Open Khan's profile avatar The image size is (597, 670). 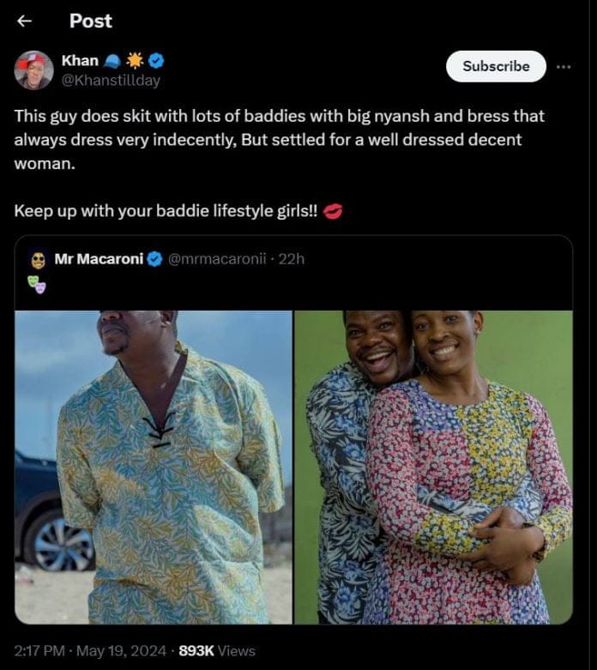(33, 70)
